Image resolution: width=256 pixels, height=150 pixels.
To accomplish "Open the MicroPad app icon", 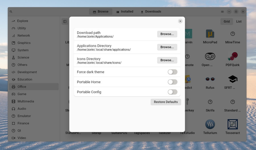I will point(210,34).
